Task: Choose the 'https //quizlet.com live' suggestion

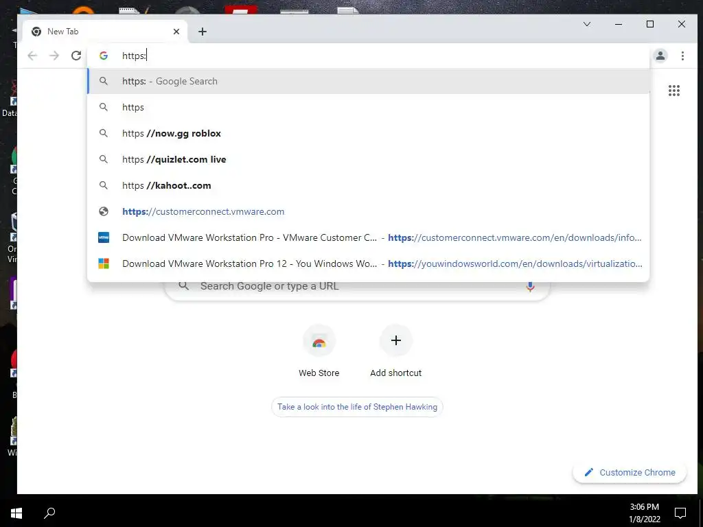Action: pyautogui.click(x=369, y=159)
